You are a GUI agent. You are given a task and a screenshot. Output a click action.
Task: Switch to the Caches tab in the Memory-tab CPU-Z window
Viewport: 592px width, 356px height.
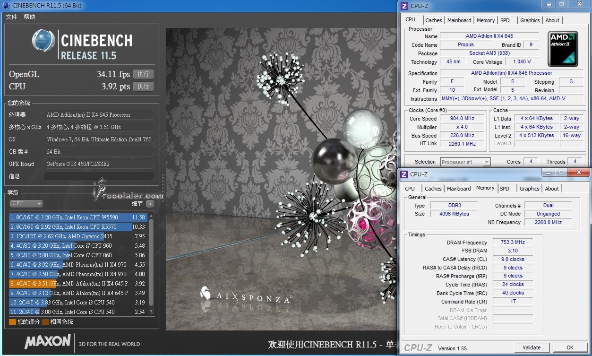(x=433, y=189)
